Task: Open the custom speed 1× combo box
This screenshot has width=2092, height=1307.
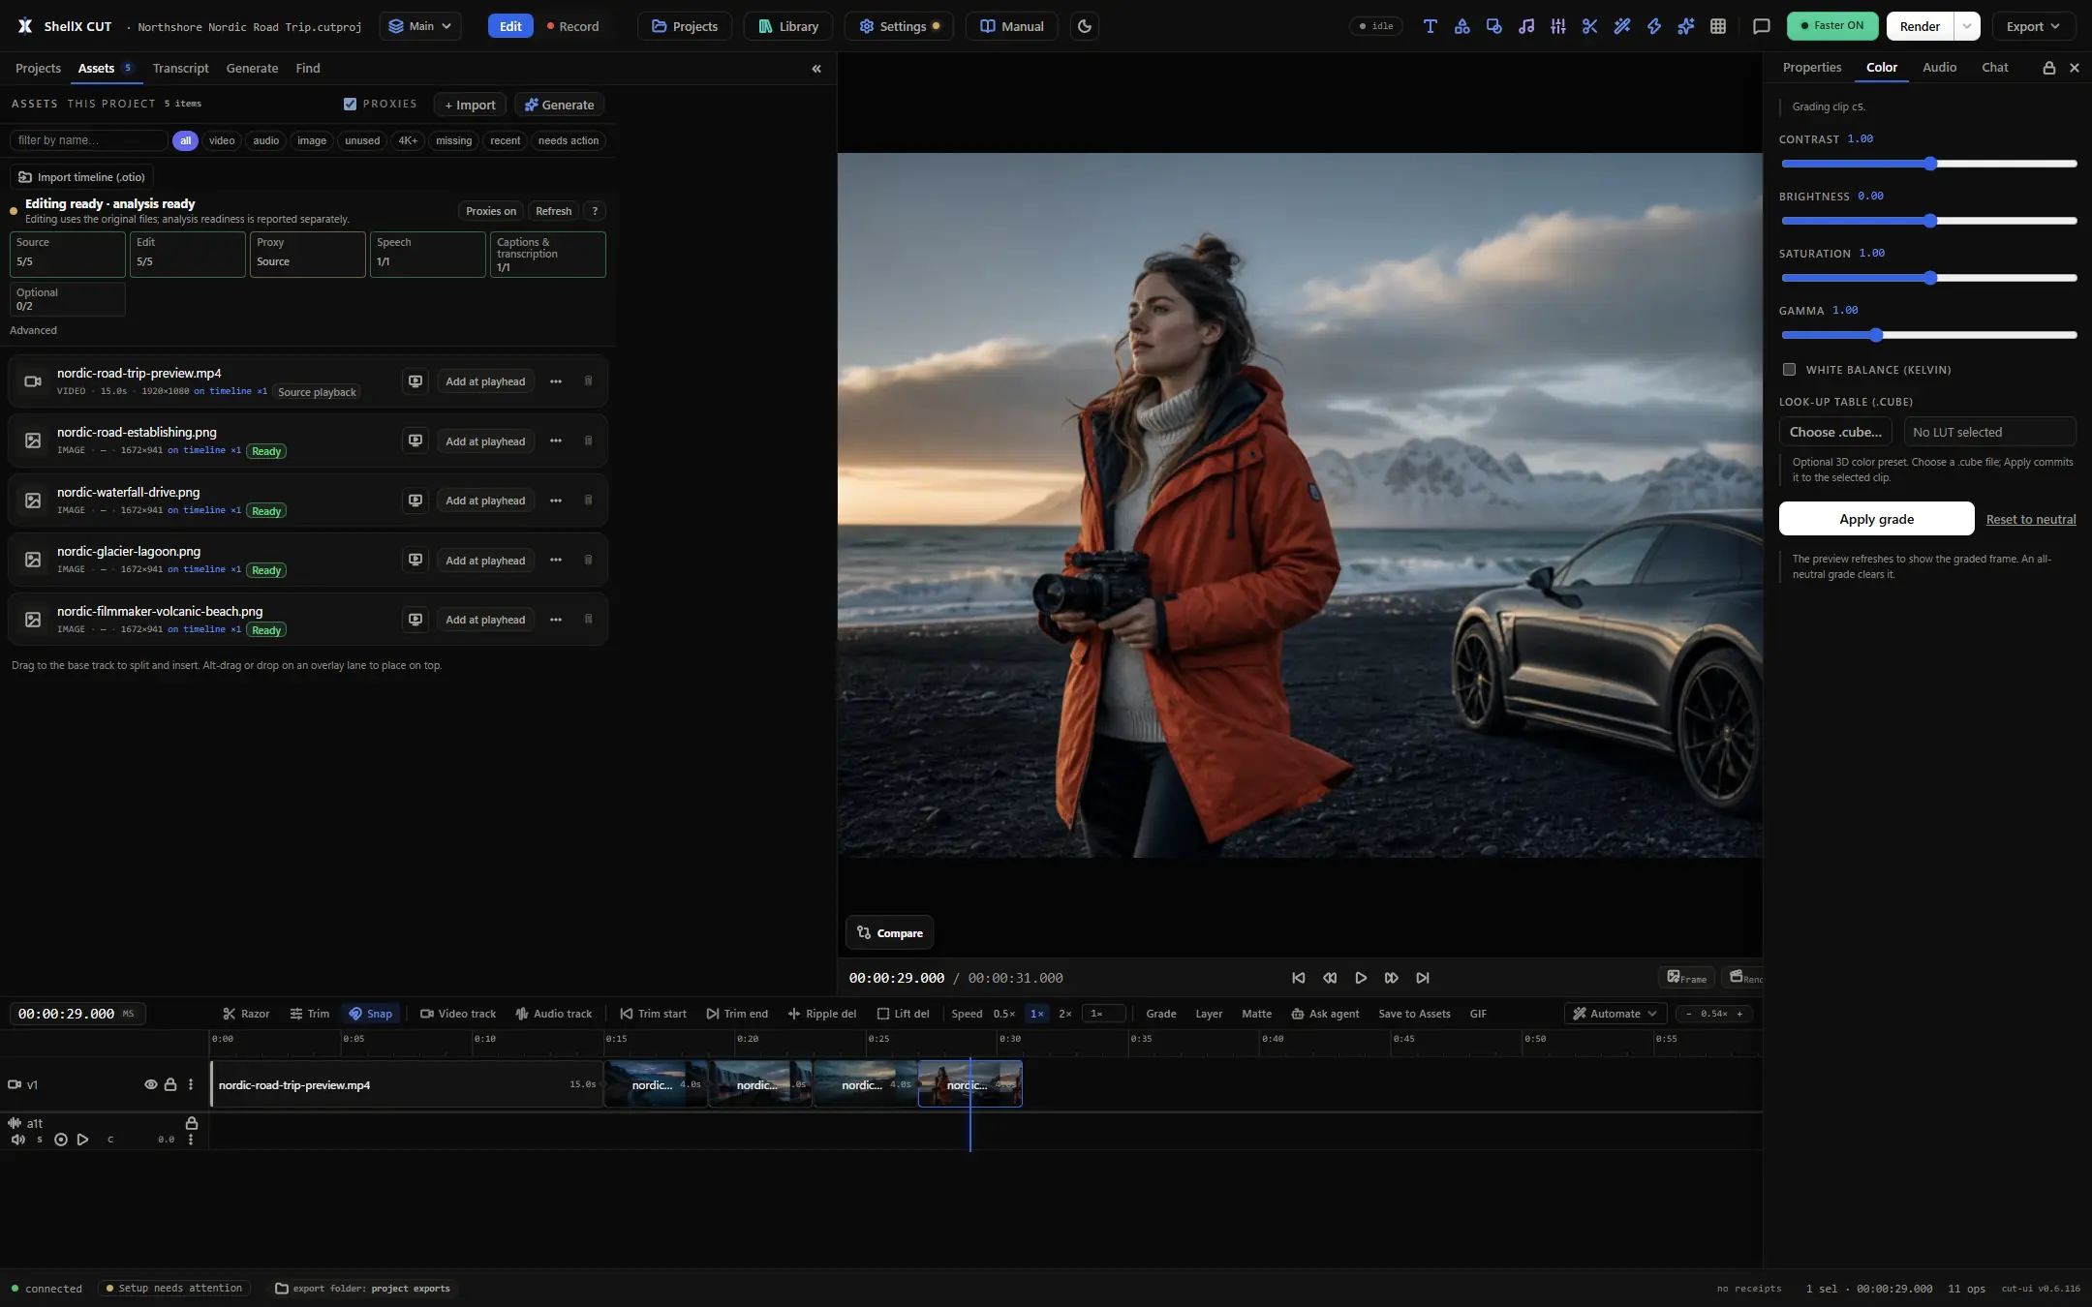Action: [x=1104, y=1014]
